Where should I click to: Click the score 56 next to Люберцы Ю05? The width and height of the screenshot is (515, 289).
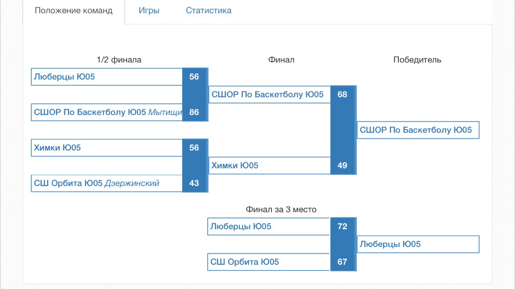(194, 77)
